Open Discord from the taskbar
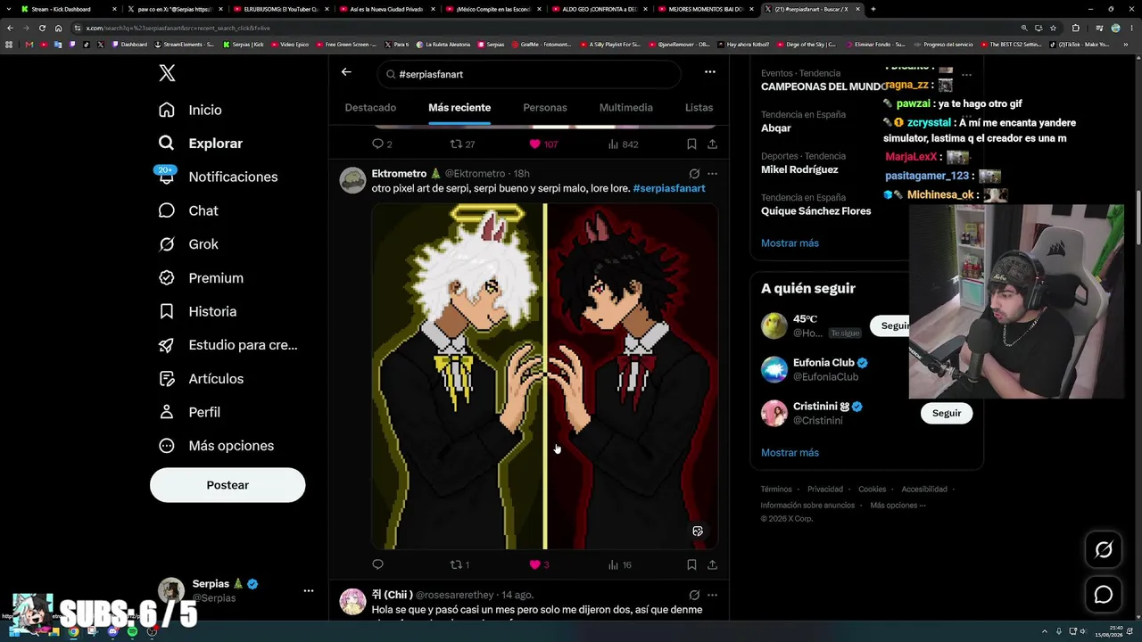The height and width of the screenshot is (642, 1142). click(112, 632)
